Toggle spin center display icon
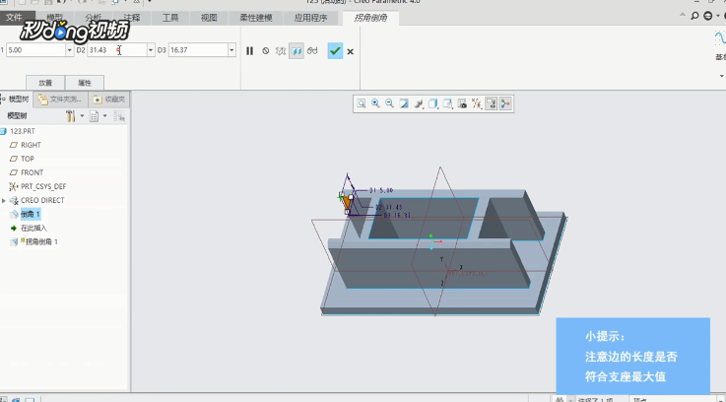 pos(505,103)
